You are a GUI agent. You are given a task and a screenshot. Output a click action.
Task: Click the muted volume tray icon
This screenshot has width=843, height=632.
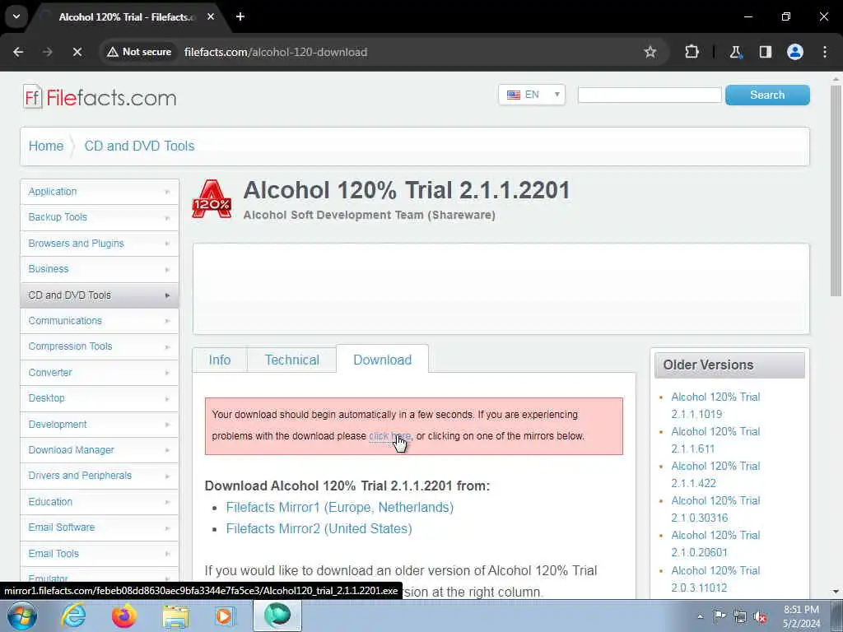pos(760,617)
